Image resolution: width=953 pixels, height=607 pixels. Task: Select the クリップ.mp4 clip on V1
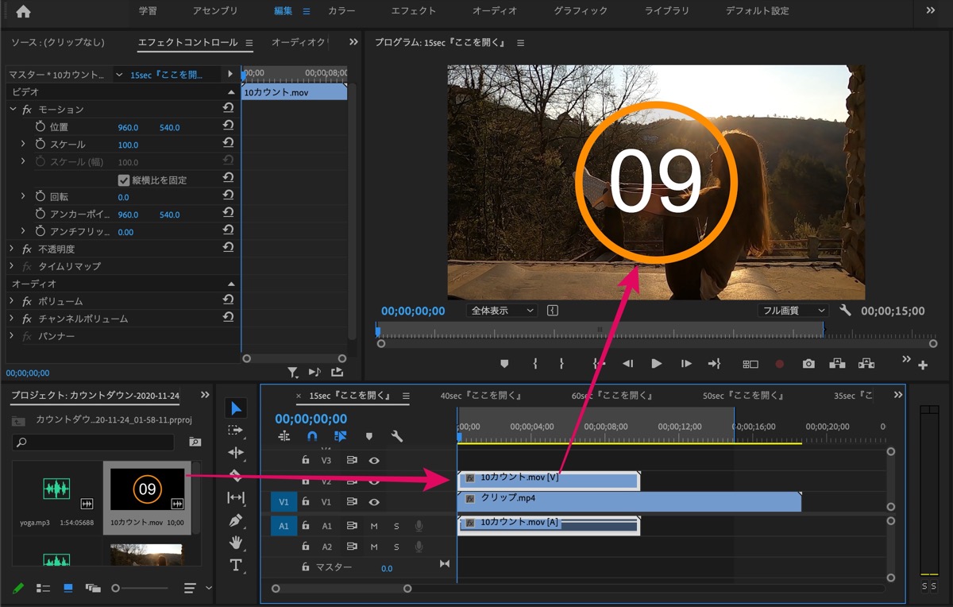tap(629, 501)
